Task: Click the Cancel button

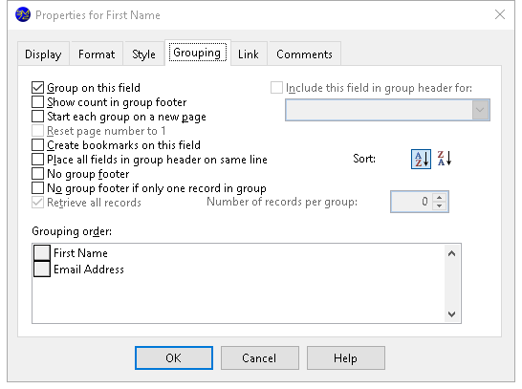Action: point(259,358)
